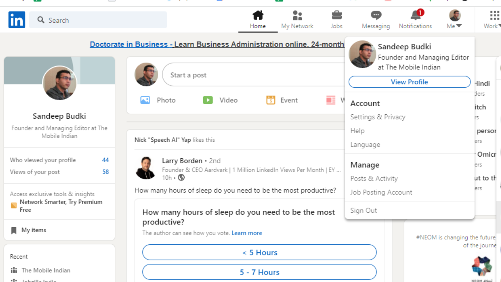501x282 pixels.
Task: Click The Mobile Indian in Recent
Action: tap(46, 270)
